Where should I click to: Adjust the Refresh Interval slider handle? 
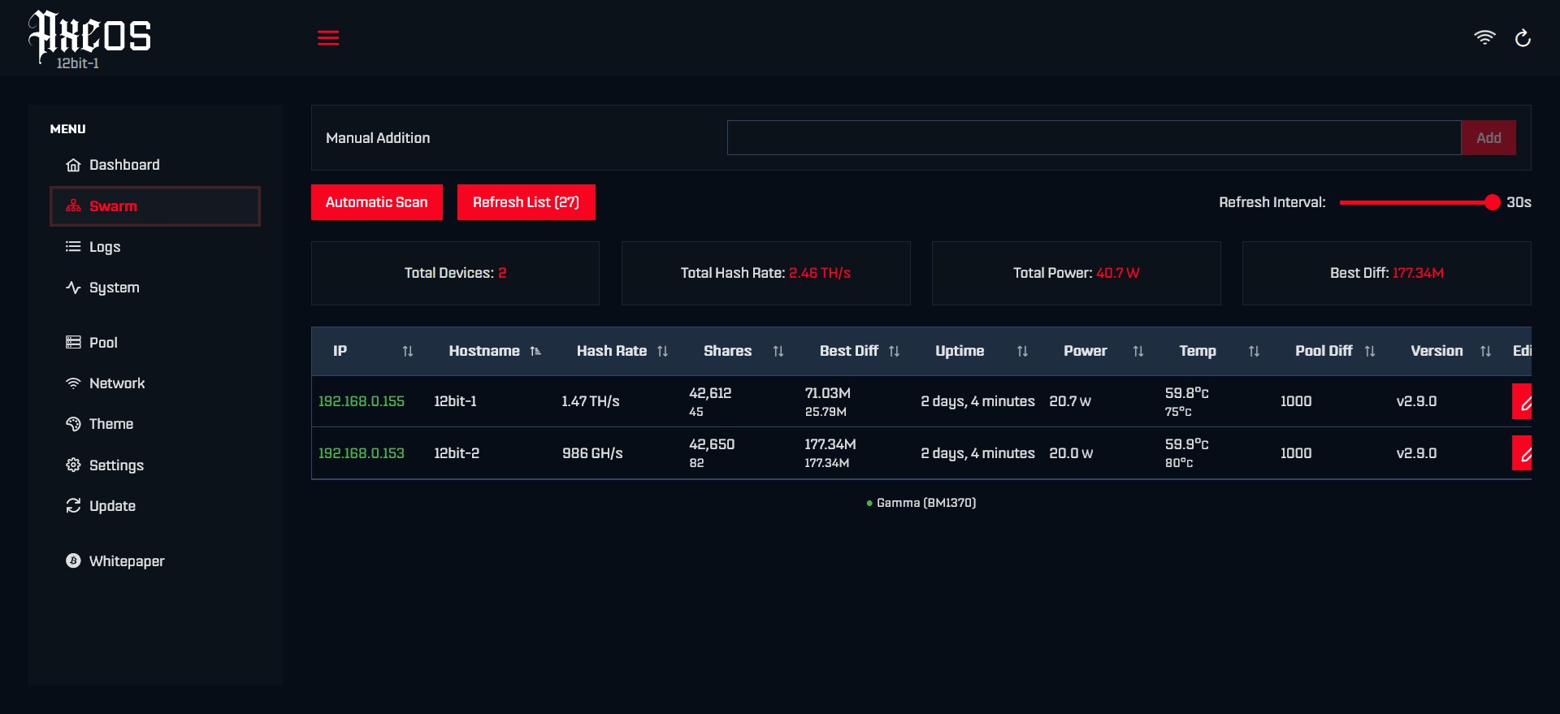[x=1492, y=202]
